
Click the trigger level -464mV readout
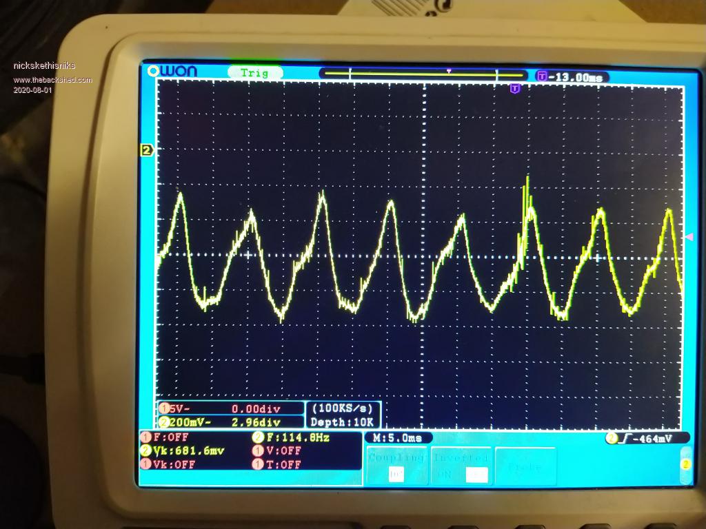coord(648,438)
